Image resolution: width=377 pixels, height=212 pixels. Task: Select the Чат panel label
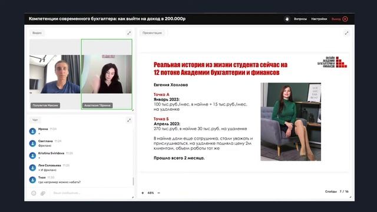[x=35, y=120]
